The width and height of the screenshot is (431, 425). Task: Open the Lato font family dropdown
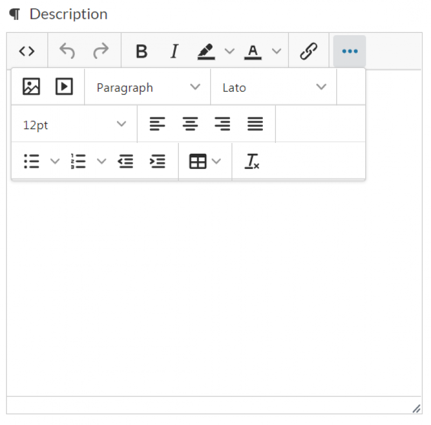tap(274, 87)
